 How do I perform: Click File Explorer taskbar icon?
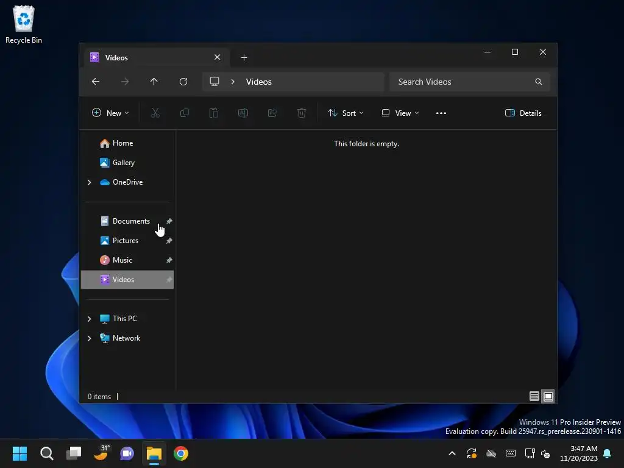point(154,453)
